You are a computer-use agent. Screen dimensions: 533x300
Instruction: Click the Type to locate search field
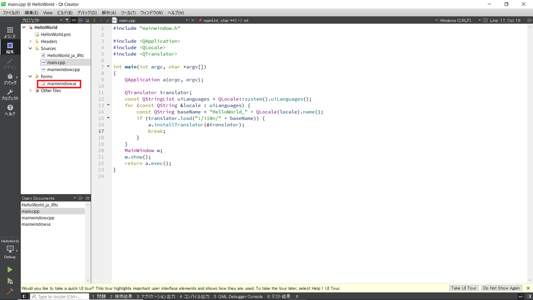point(59,296)
